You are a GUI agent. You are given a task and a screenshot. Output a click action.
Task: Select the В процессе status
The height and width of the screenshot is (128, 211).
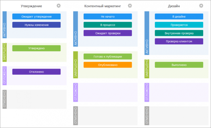tap(108, 25)
